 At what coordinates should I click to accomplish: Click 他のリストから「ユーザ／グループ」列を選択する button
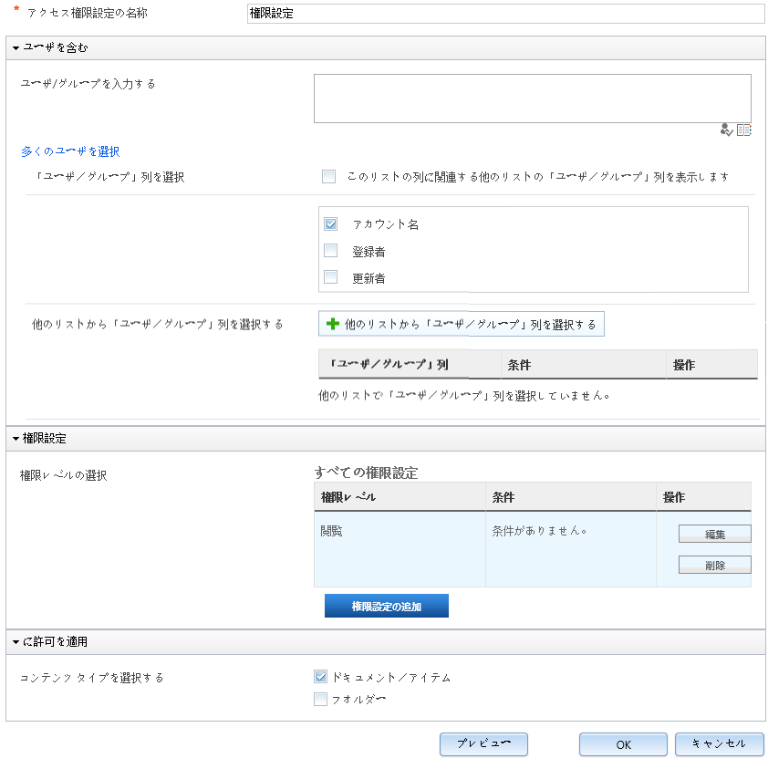[461, 324]
